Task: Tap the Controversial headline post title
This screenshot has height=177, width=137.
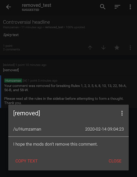Action: [x=26, y=22]
